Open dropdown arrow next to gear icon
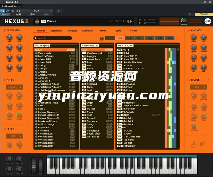This screenshot has height=177, width=213. point(193,14)
